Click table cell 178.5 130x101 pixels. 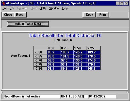pyautogui.click(x=93, y=56)
